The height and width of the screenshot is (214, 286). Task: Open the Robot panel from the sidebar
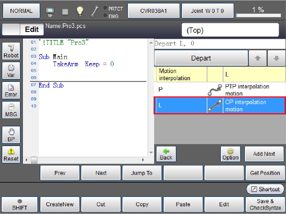tap(11, 51)
